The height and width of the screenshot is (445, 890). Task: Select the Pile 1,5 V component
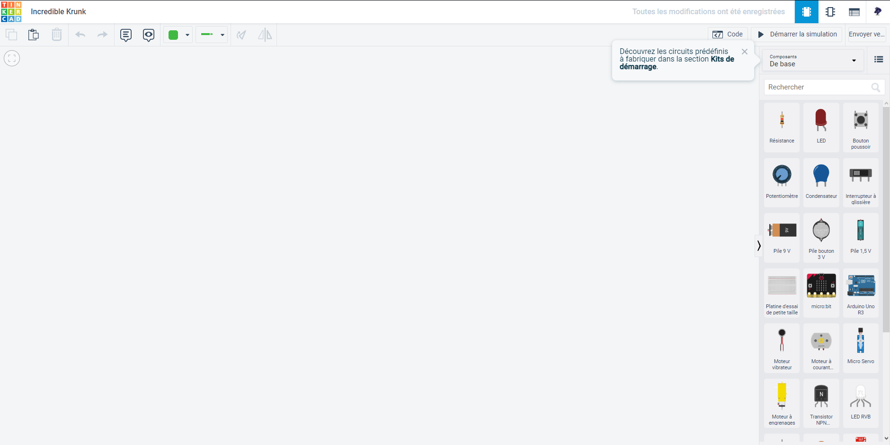coord(861,238)
